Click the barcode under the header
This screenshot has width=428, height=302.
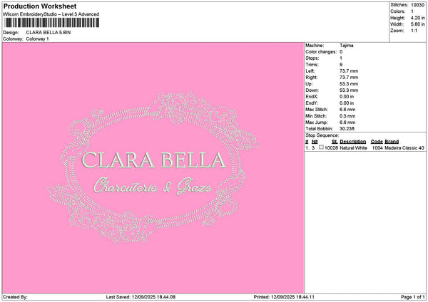52,23
